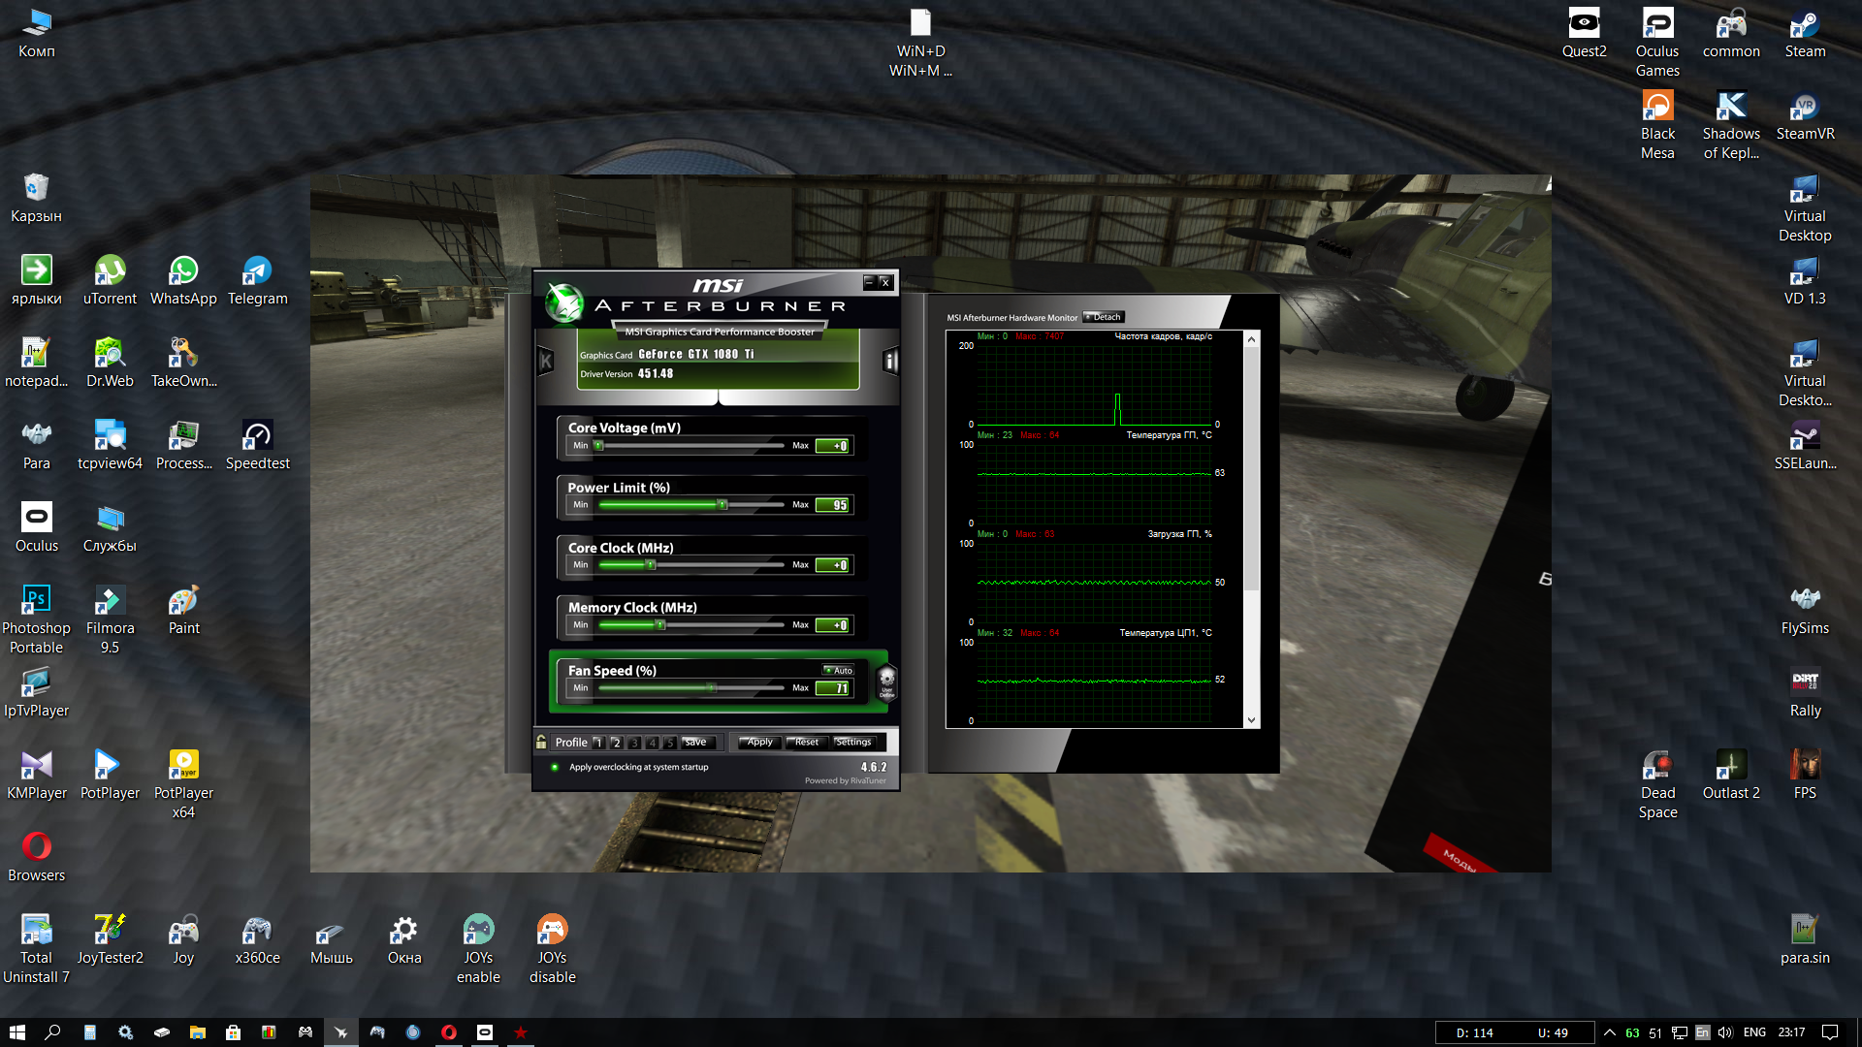Screen dimensions: 1862x1047
Task: Select the PotPlayer x64 icon
Action: pos(183,784)
